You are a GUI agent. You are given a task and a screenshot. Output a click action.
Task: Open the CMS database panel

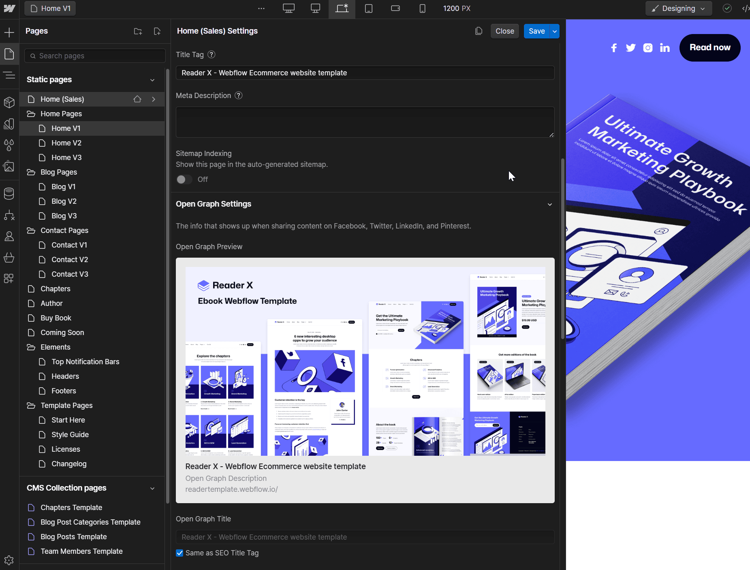[9, 194]
